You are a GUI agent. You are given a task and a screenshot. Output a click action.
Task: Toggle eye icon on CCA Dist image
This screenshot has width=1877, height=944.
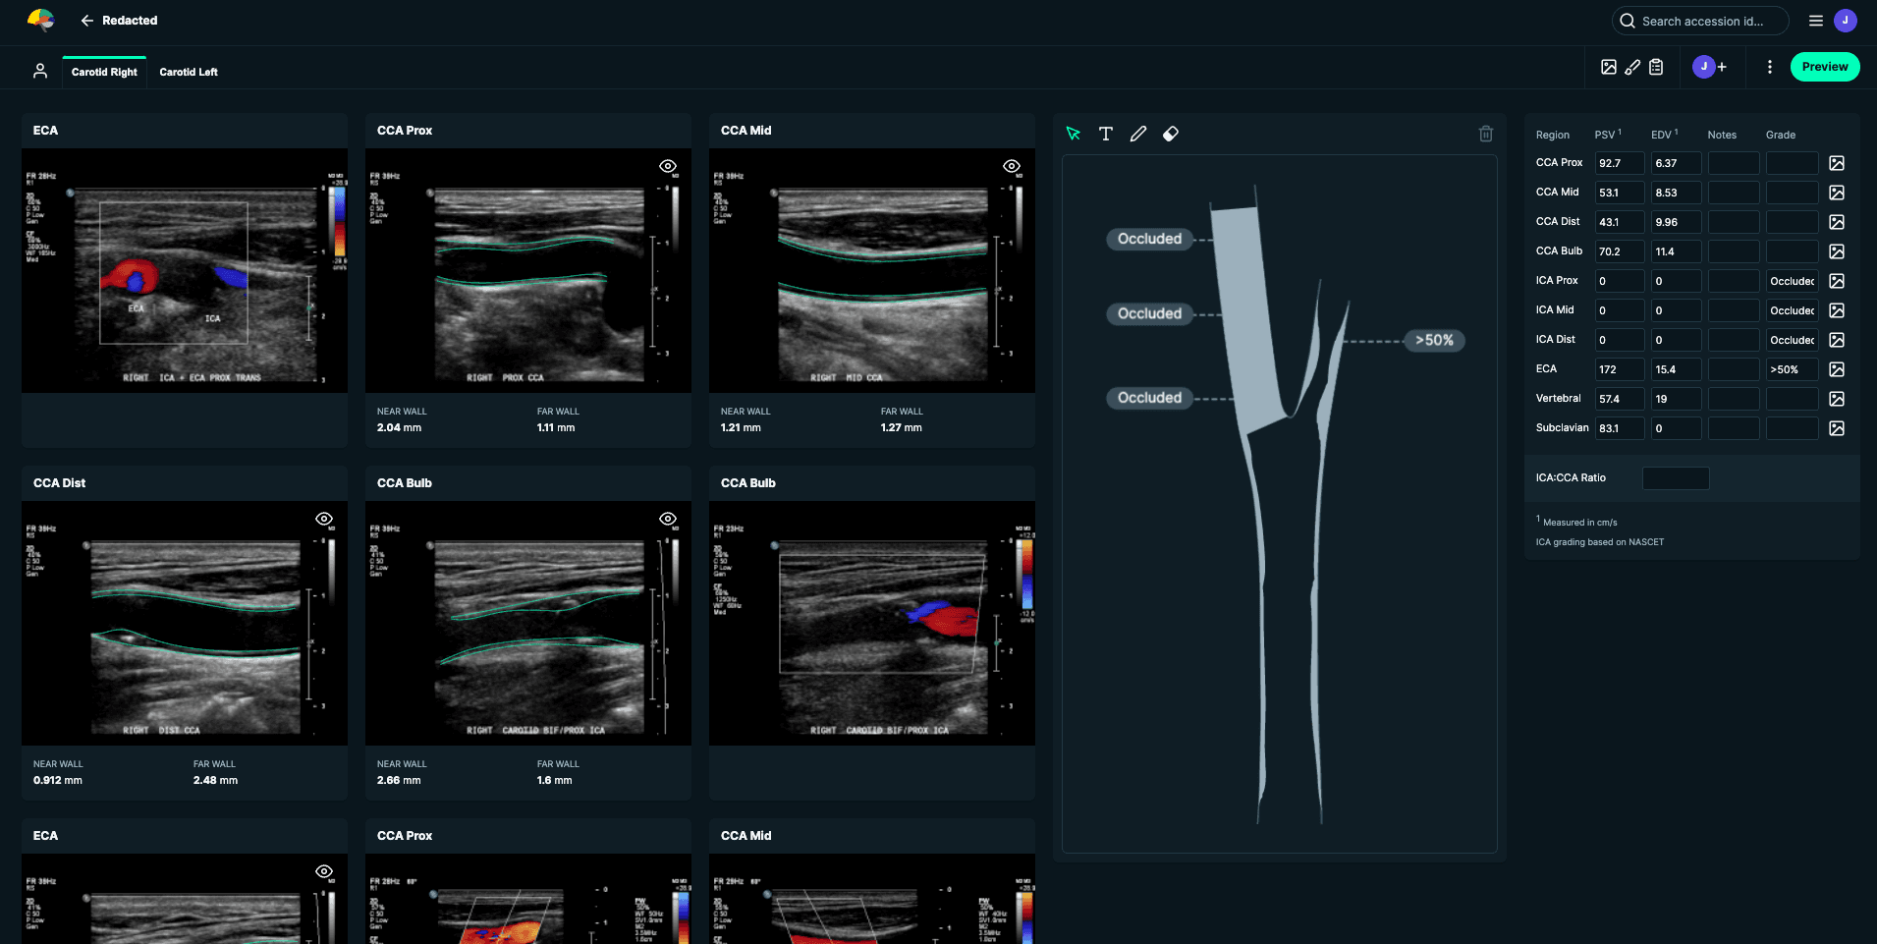pos(324,519)
